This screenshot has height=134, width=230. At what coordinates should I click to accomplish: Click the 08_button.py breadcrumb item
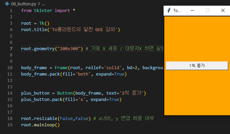pos(23,4)
